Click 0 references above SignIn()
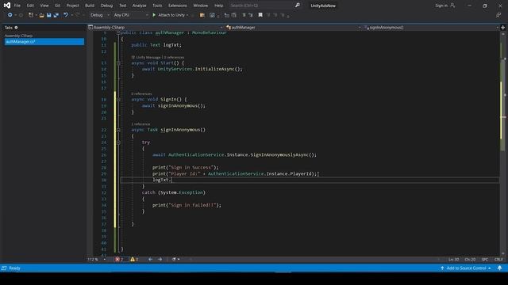Image resolution: width=508 pixels, height=285 pixels. point(141,93)
